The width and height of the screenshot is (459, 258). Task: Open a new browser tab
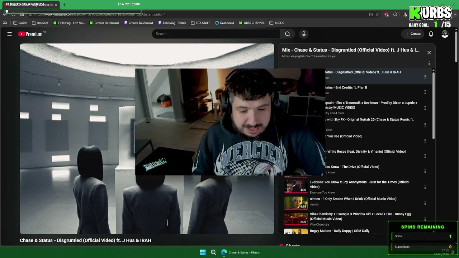pyautogui.click(x=65, y=5)
